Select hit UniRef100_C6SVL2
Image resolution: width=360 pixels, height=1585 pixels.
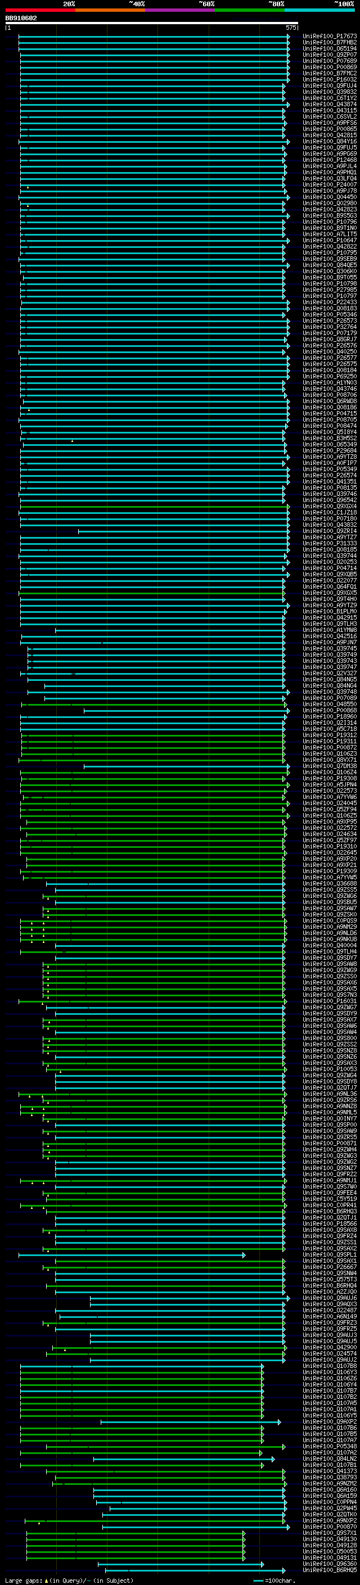pyautogui.click(x=330, y=116)
